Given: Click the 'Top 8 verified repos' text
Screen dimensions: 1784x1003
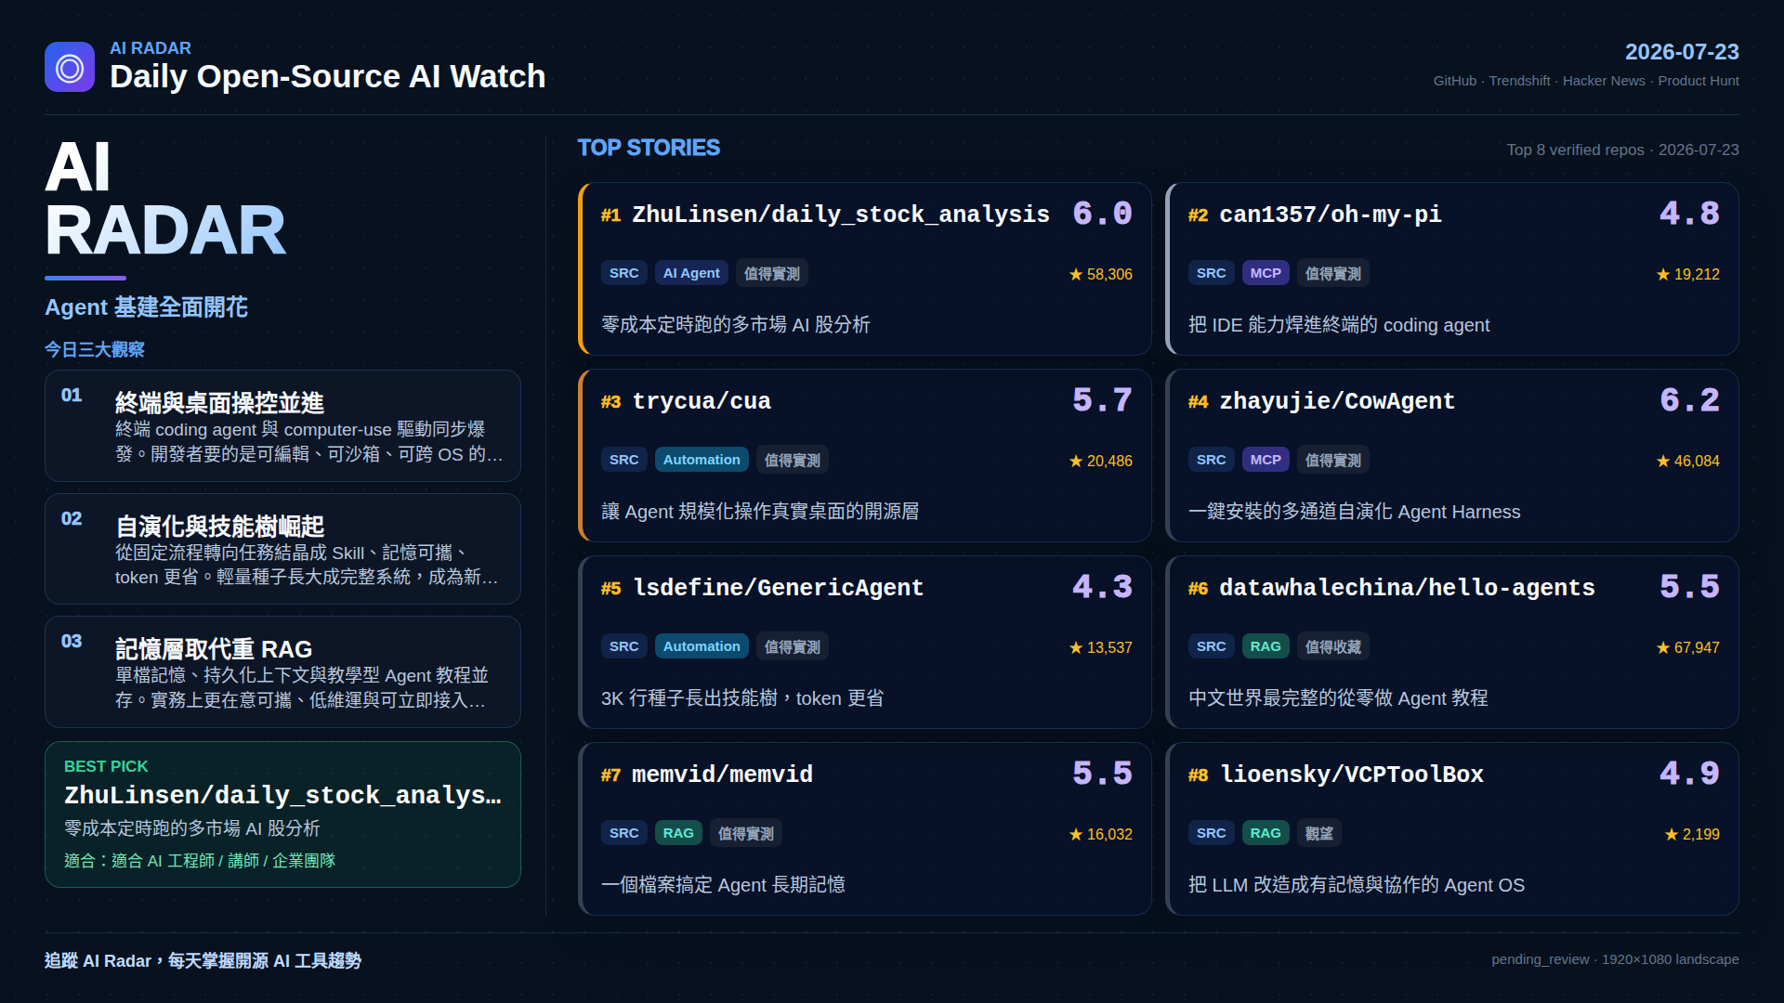Looking at the screenshot, I should pyautogui.click(x=1575, y=150).
